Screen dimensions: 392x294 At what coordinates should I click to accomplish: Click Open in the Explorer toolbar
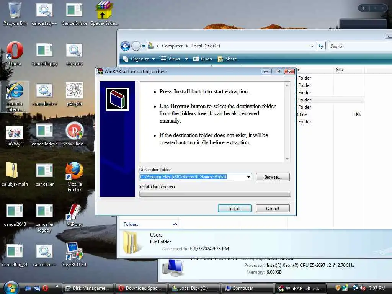[203, 59]
